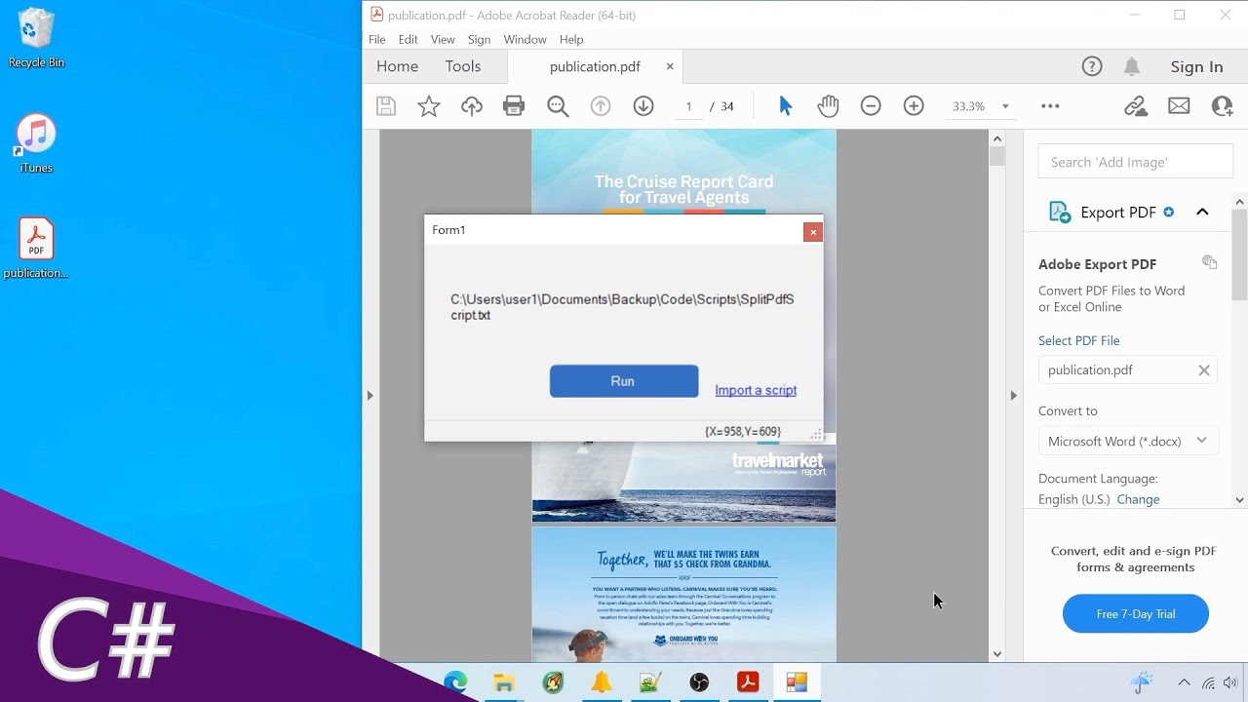Click the current page number field
This screenshot has width=1248, height=702.
click(688, 106)
